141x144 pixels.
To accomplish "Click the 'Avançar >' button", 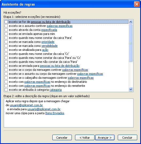I will point(105,138).
